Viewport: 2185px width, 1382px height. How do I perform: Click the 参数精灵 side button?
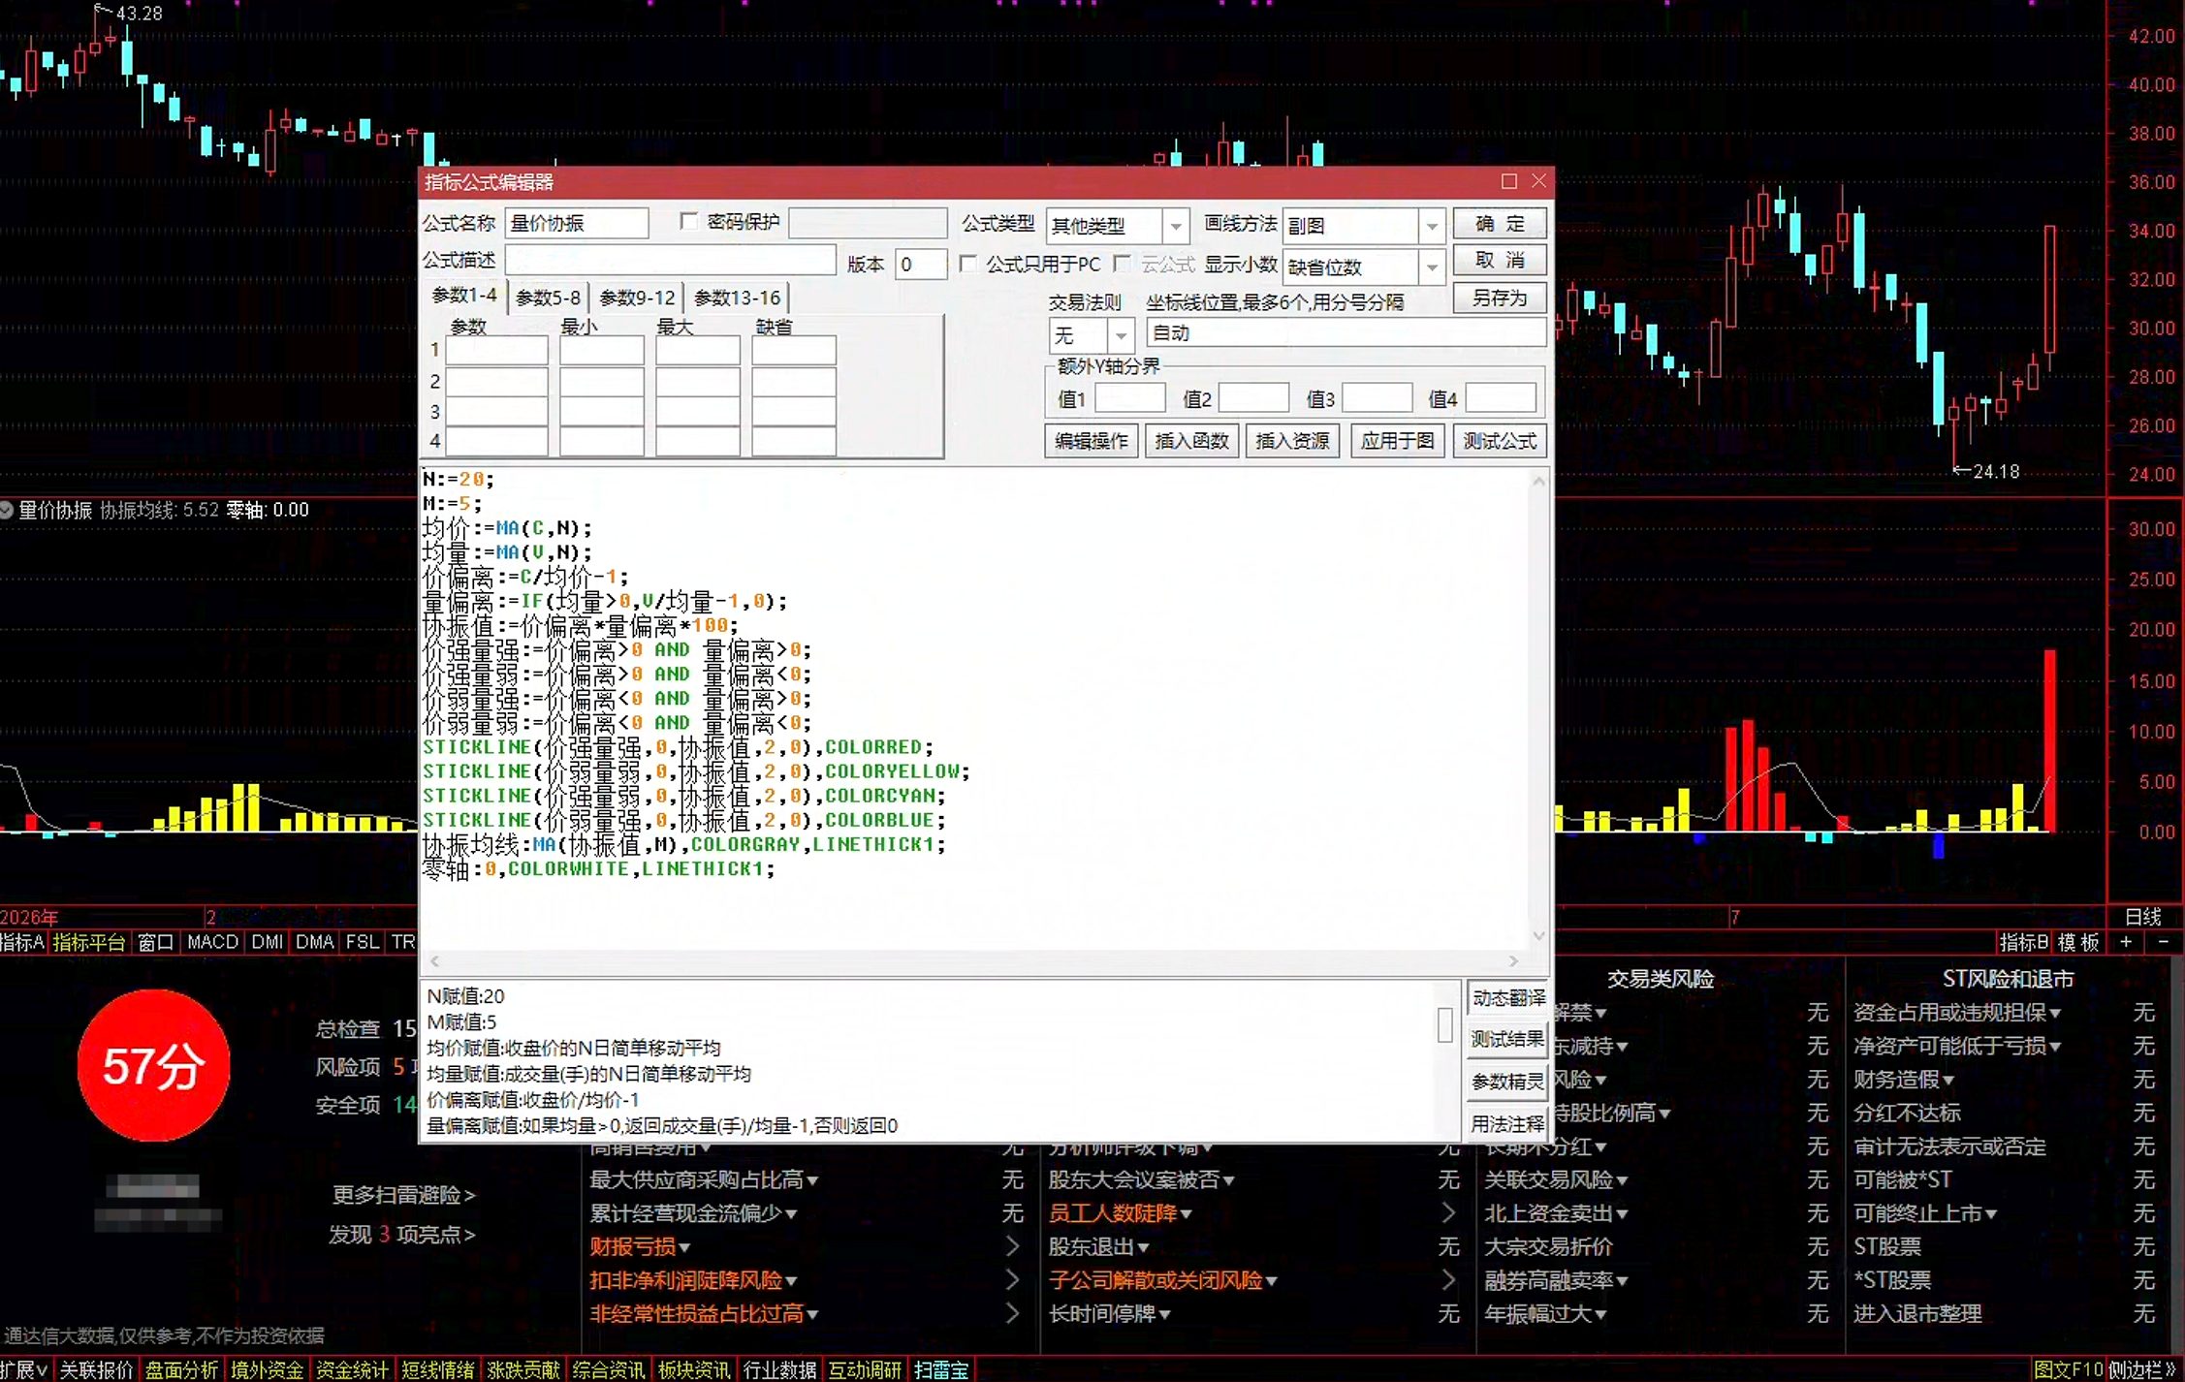[x=1506, y=1082]
